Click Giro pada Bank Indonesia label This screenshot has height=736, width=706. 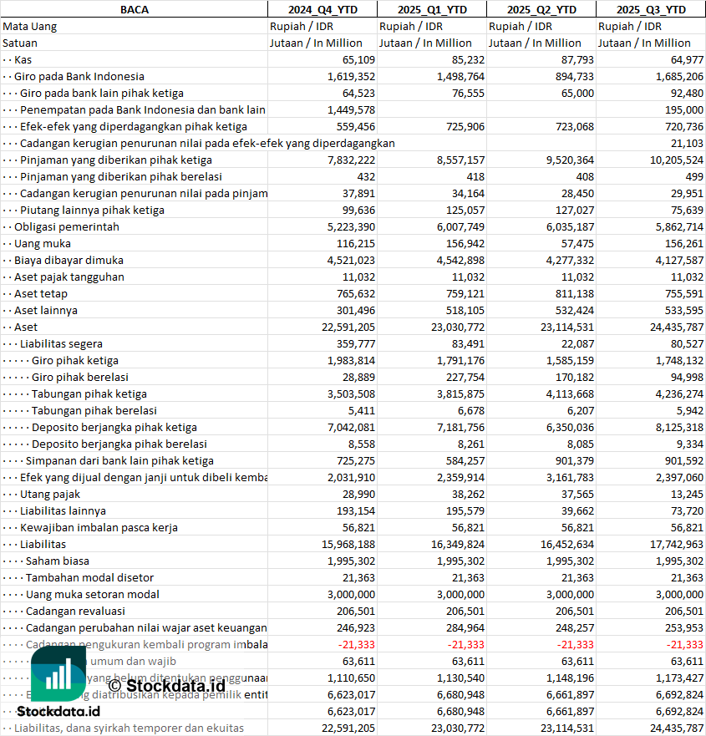coord(79,77)
